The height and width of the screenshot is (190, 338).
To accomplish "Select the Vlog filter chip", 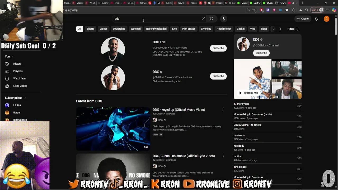I will click(x=253, y=29).
